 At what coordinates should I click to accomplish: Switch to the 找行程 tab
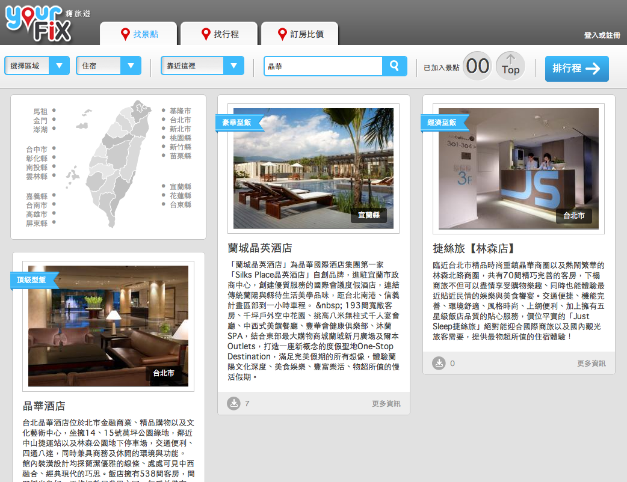219,34
